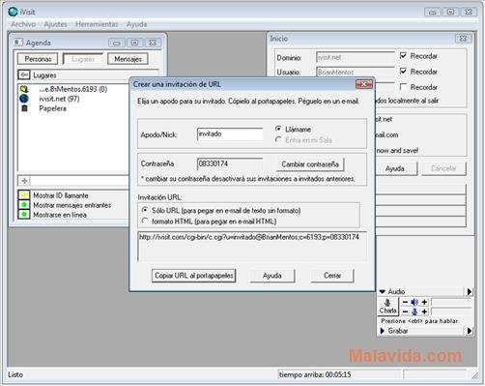485x386 pixels.
Task: Click the Dominio field in Inicio
Action: coord(356,57)
